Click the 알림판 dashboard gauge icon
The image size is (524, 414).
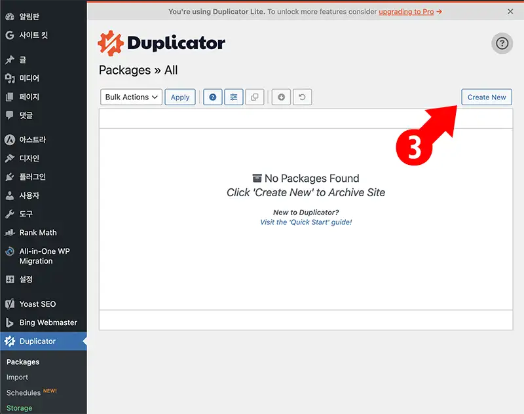pos(10,16)
